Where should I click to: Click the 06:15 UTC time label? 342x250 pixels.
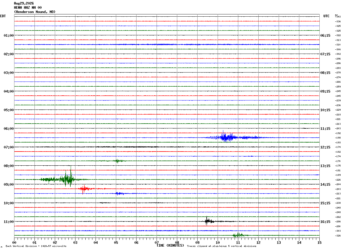[325, 36]
